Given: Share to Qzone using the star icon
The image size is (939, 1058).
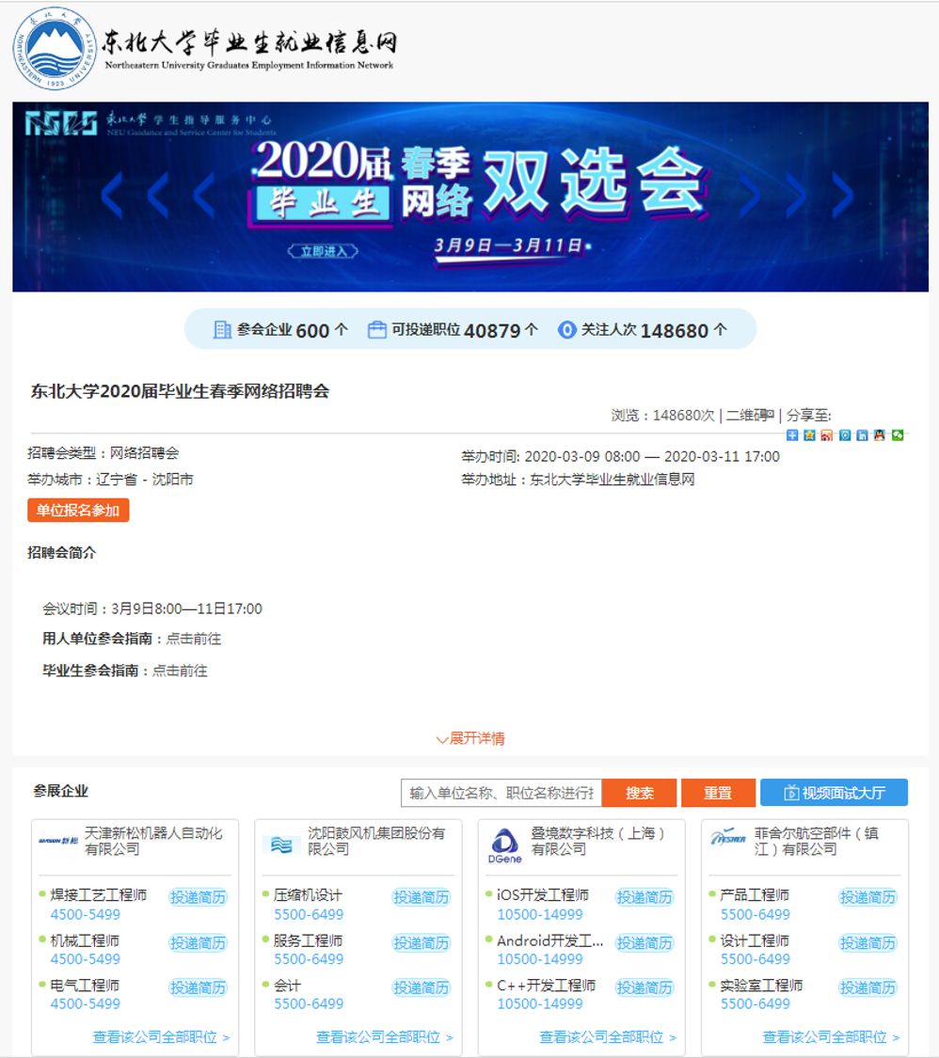Looking at the screenshot, I should (x=809, y=434).
